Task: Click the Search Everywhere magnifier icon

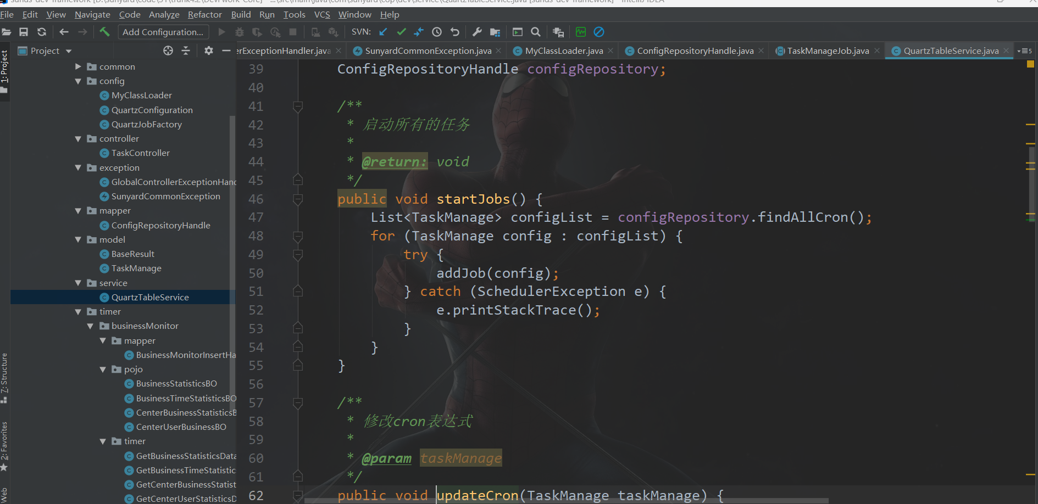Action: click(536, 32)
